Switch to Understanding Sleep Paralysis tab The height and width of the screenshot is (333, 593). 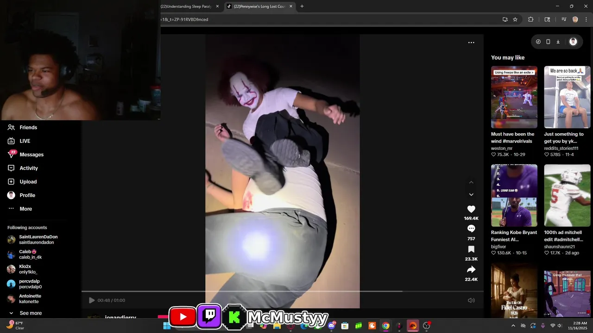coord(186,6)
